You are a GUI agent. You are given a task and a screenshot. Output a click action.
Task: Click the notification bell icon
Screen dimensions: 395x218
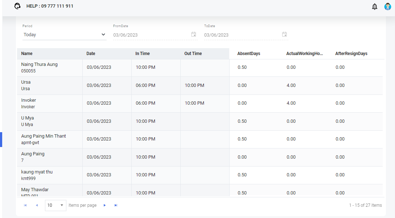(375, 7)
